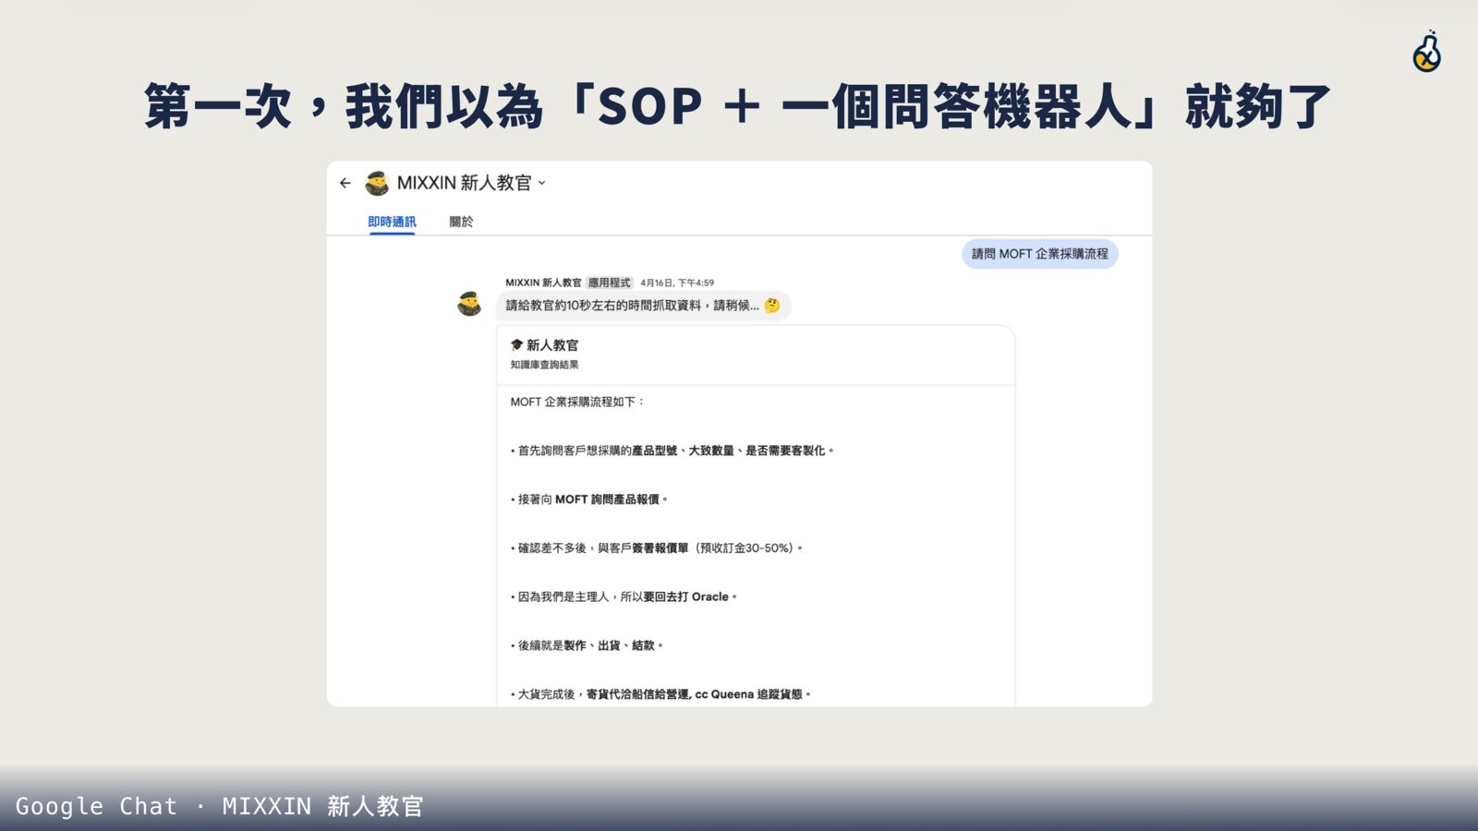The width and height of the screenshot is (1478, 831).
Task: Switch to the 即時通訊 tab
Action: [392, 222]
